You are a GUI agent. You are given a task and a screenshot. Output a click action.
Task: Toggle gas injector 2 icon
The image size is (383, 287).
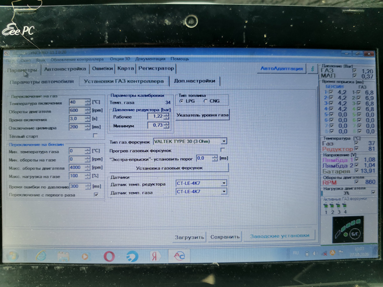[332, 206]
